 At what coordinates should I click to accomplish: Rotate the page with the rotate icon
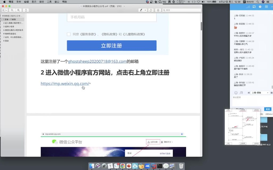tap(151, 10)
